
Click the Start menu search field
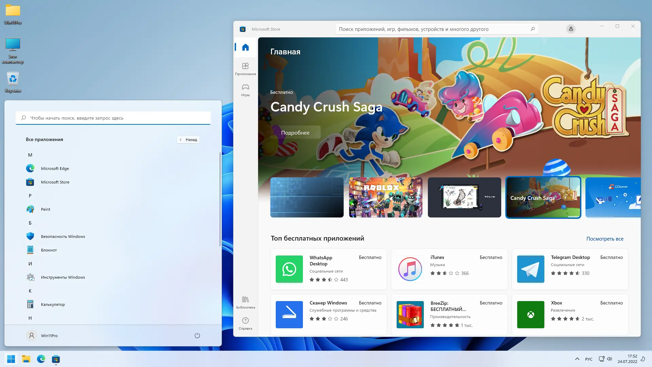click(x=113, y=118)
